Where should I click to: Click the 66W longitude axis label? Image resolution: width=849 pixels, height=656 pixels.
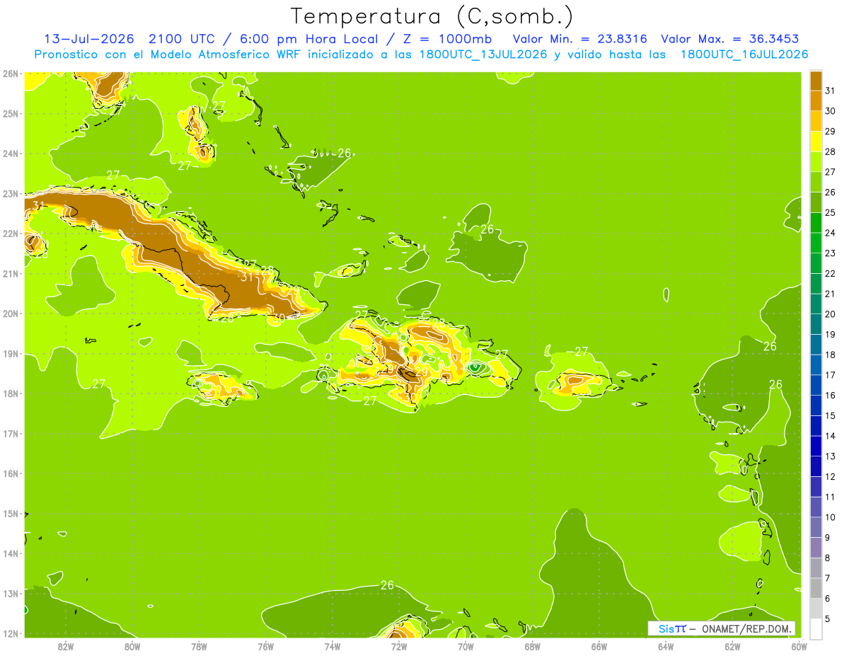[599, 646]
